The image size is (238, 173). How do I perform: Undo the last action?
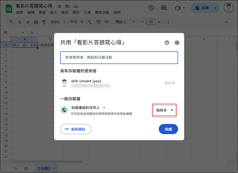coord(20,22)
